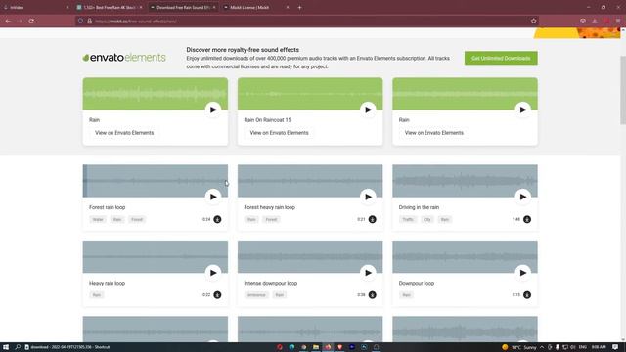The width and height of the screenshot is (626, 352).
Task: Select the Download Free Rain Sound Effects tab
Action: 183,7
